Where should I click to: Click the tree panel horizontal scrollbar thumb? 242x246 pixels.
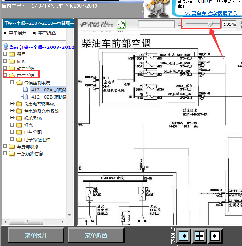pyautogui.click(x=26, y=222)
